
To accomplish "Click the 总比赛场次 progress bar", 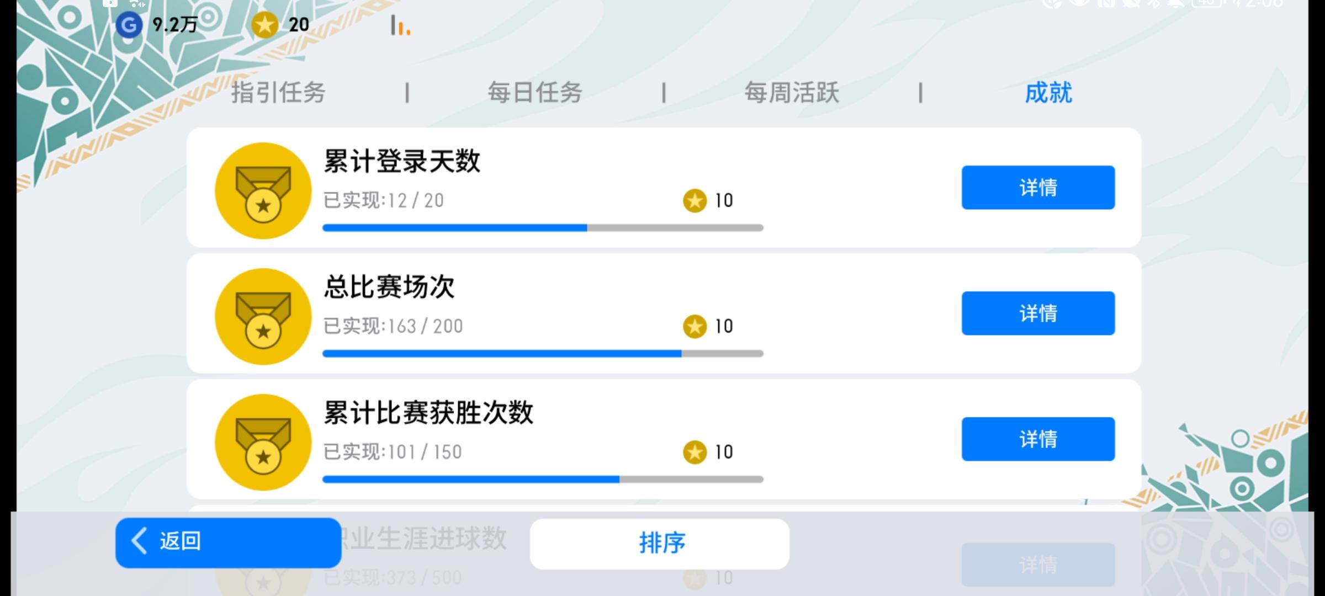I will coord(543,354).
